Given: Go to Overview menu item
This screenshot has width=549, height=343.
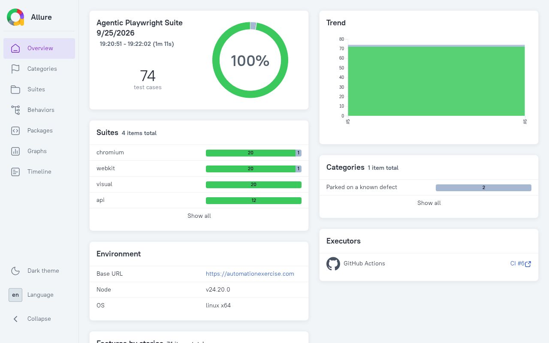Looking at the screenshot, I should click(39, 48).
